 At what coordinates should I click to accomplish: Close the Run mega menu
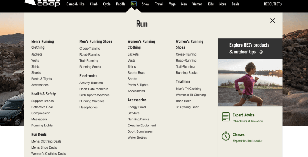273,21
